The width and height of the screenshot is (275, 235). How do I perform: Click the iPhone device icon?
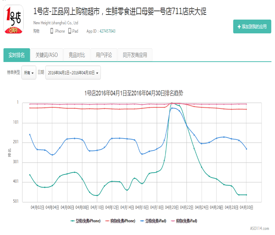(52, 31)
